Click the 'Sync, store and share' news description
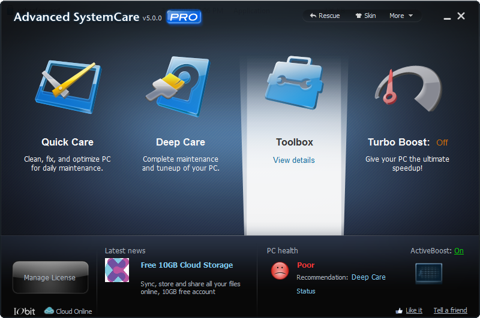 click(190, 288)
